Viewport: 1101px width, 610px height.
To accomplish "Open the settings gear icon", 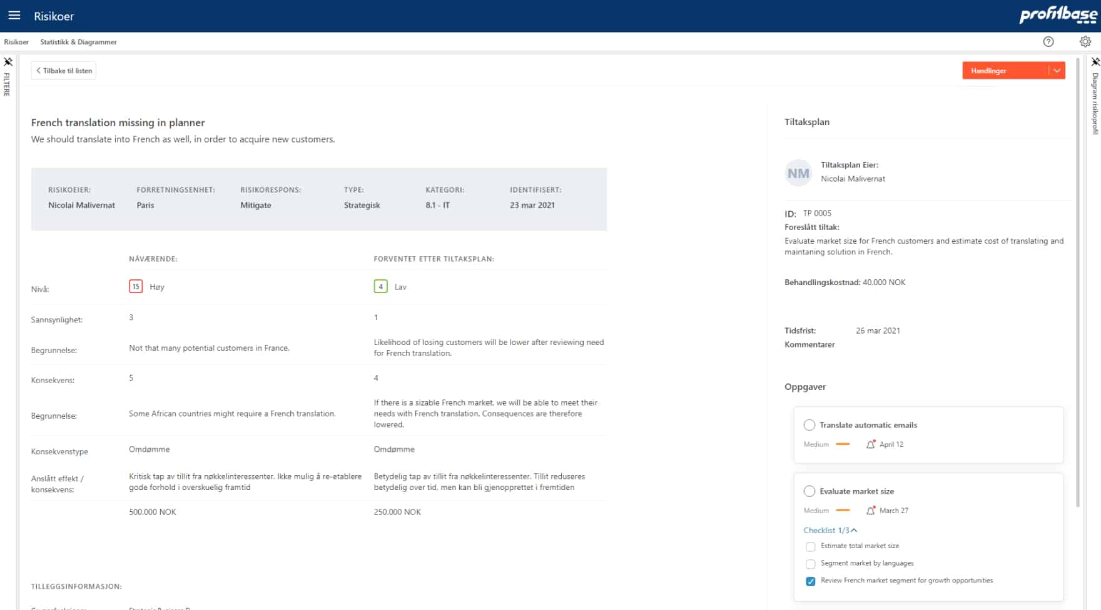I will 1085,42.
